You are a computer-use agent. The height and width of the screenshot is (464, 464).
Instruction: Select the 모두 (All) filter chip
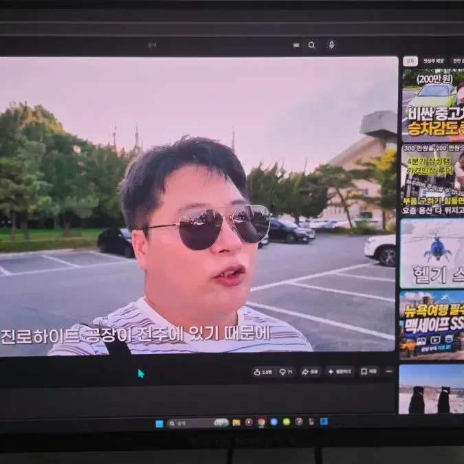click(x=410, y=61)
